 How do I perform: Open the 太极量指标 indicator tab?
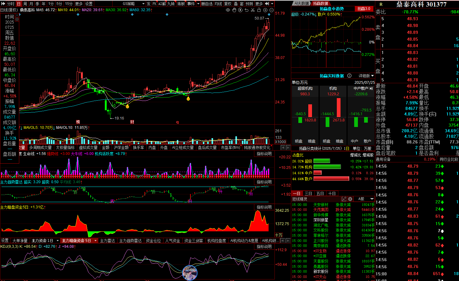[65, 147]
